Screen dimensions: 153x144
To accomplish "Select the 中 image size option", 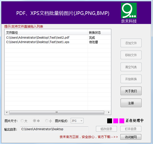I will click(36, 121).
